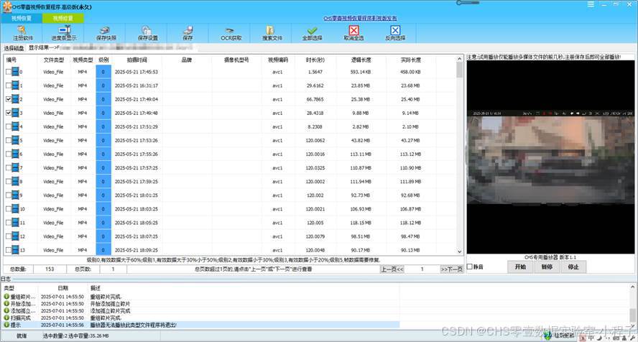Viewport: 638px width, 342px height.
Task: Click the info icon beside 添加孤立 log entry
Action: coord(6,310)
